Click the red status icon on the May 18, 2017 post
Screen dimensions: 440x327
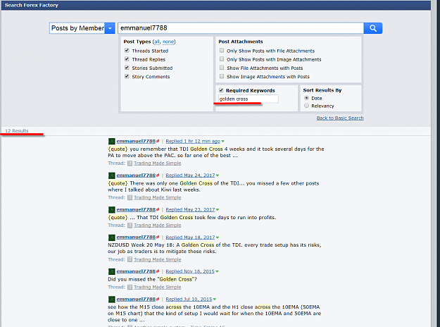point(158,237)
